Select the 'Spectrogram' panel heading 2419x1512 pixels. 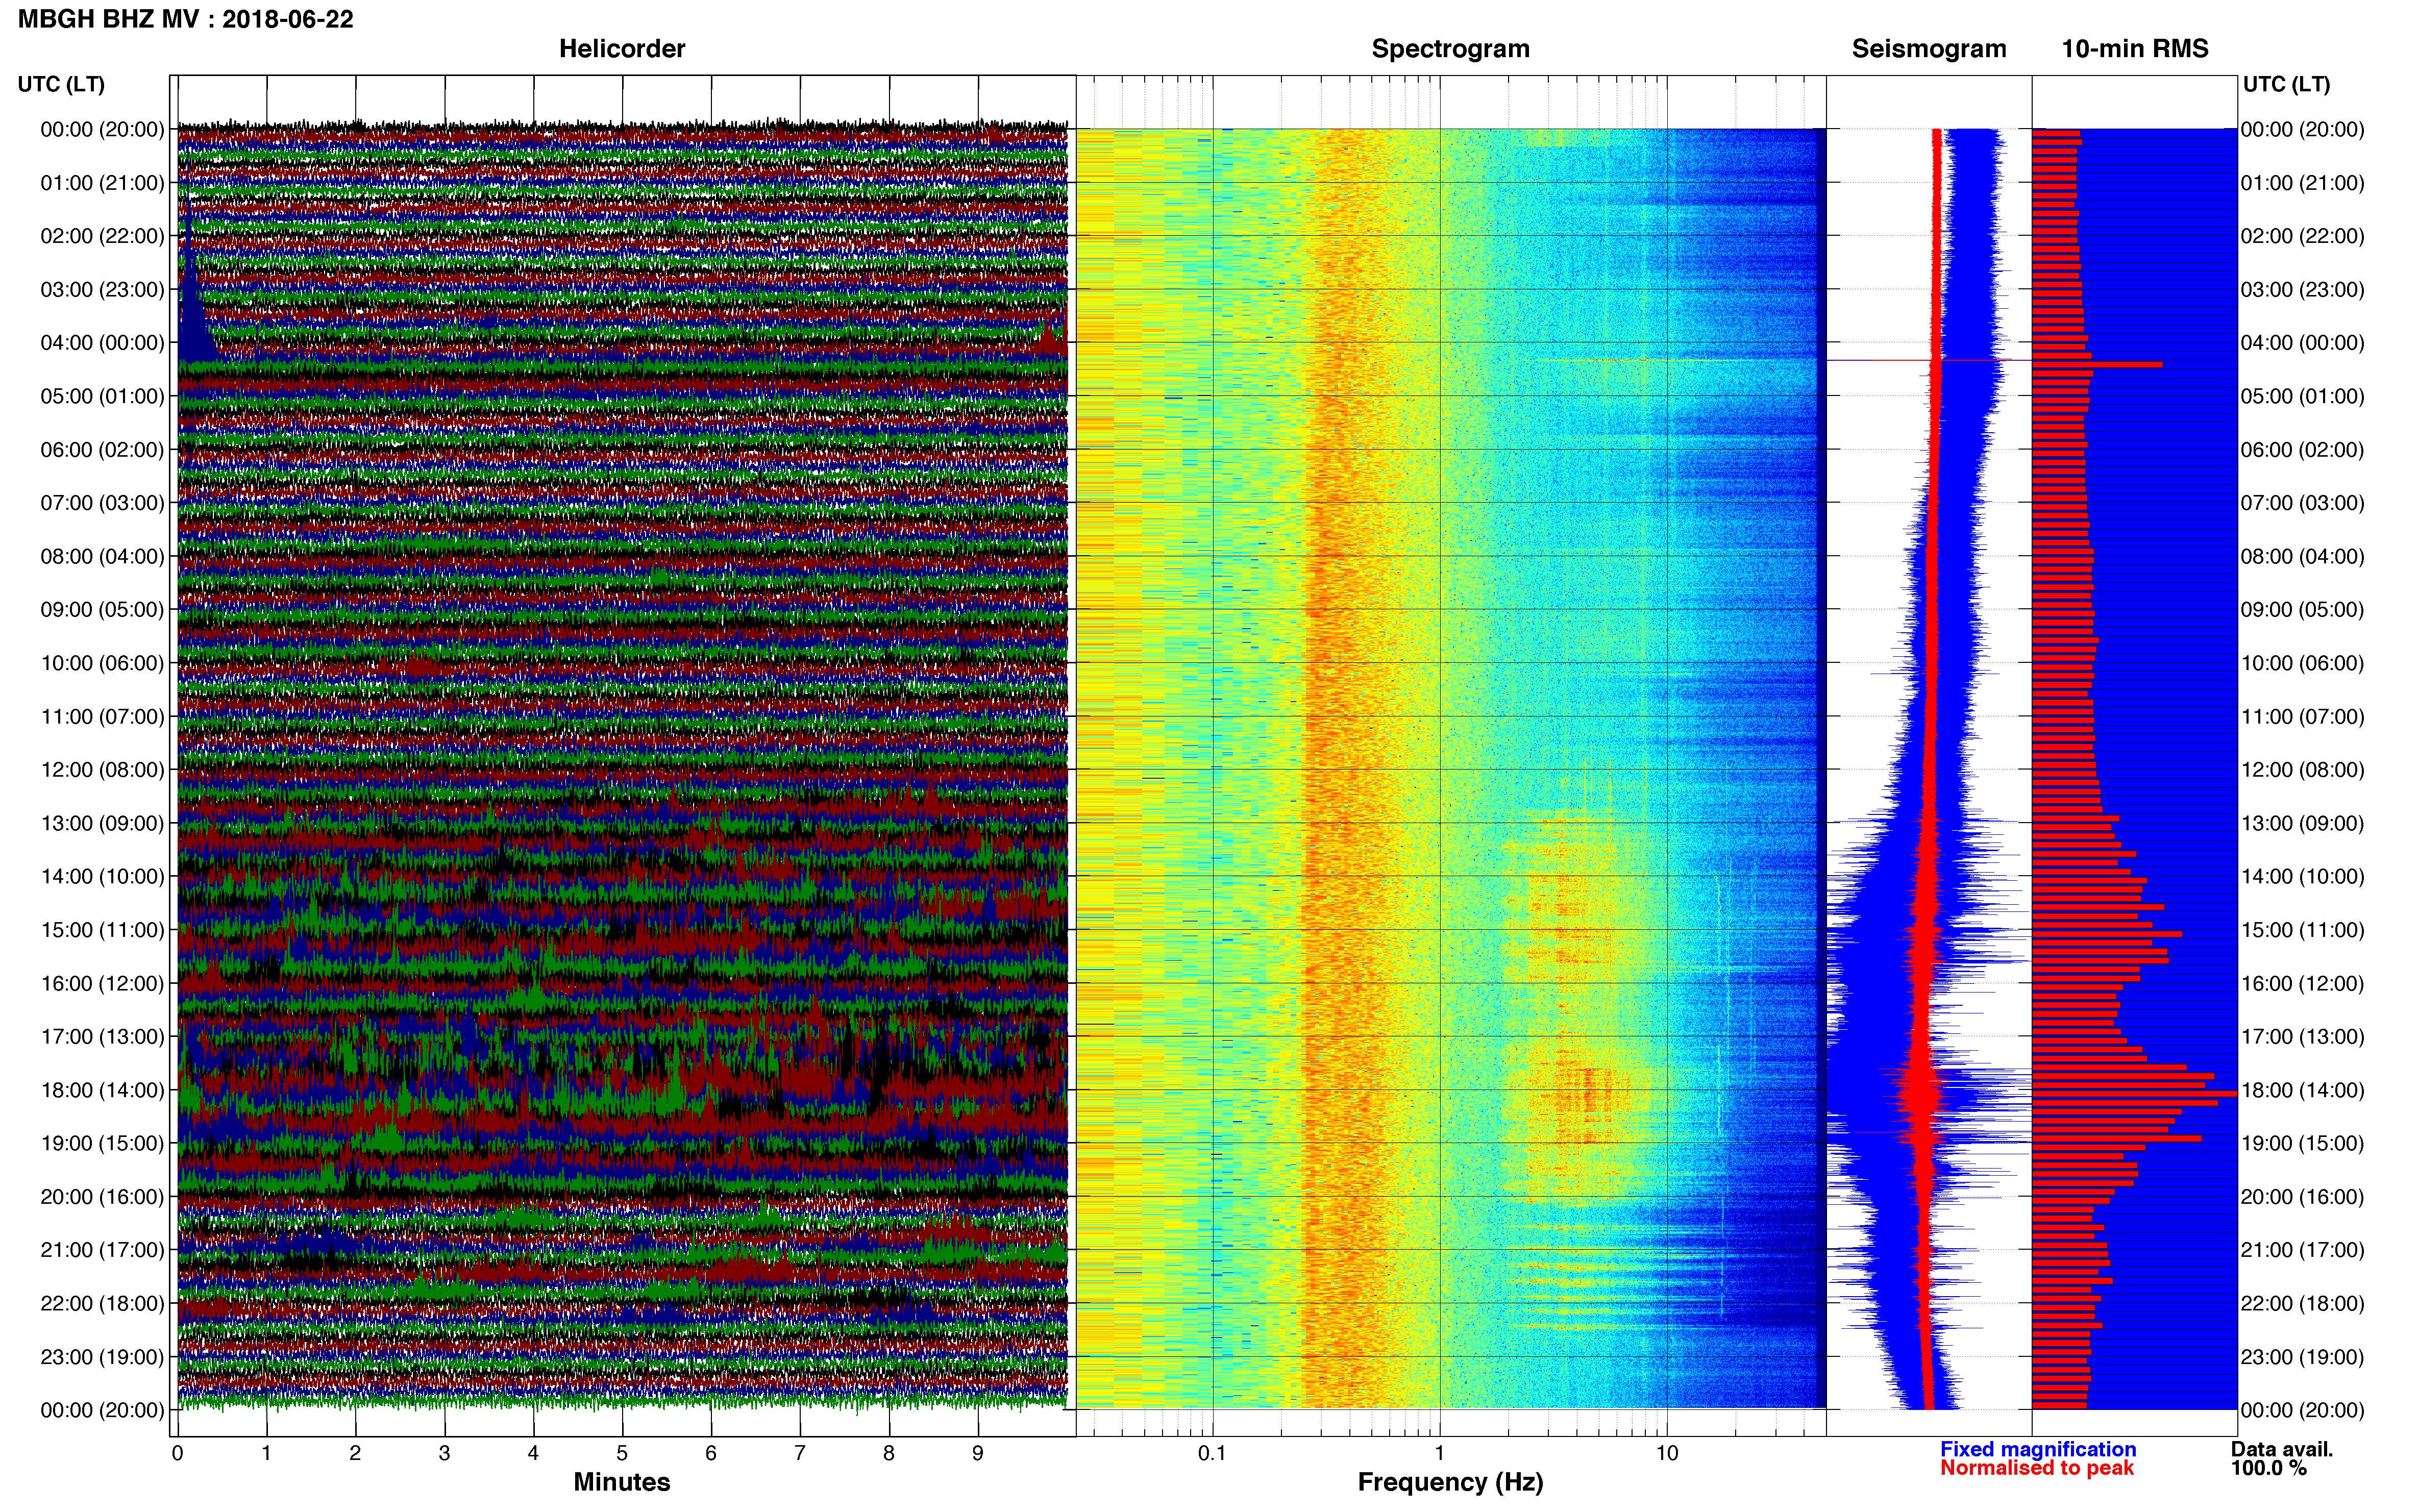pyautogui.click(x=1450, y=49)
